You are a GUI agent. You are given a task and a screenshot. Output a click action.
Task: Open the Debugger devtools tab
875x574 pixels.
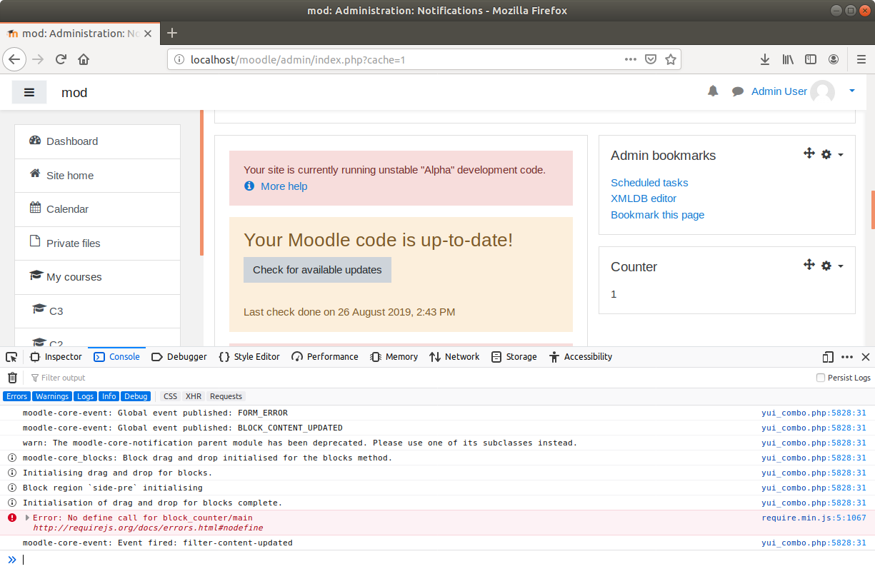tap(179, 357)
